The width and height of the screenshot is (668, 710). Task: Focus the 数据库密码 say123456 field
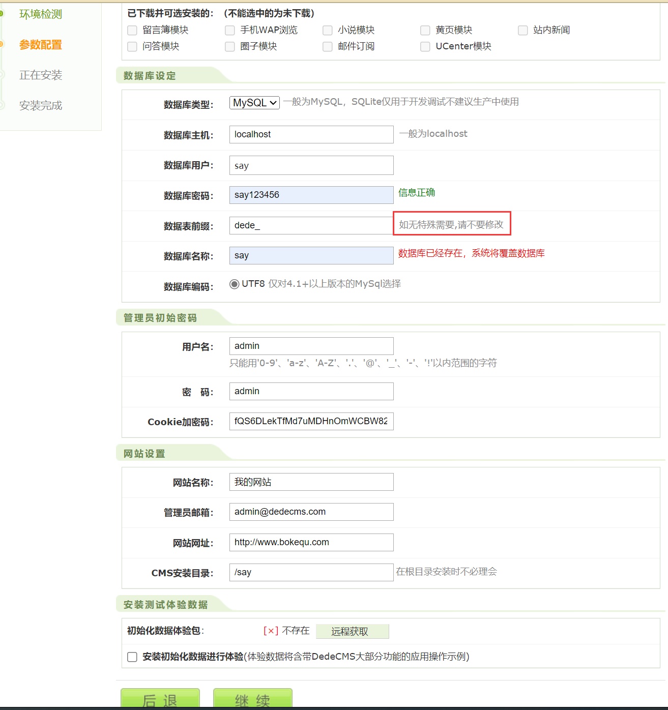coord(311,195)
